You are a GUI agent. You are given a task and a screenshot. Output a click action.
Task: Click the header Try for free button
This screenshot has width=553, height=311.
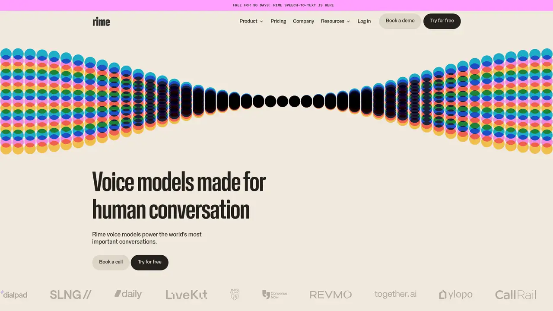click(442, 21)
